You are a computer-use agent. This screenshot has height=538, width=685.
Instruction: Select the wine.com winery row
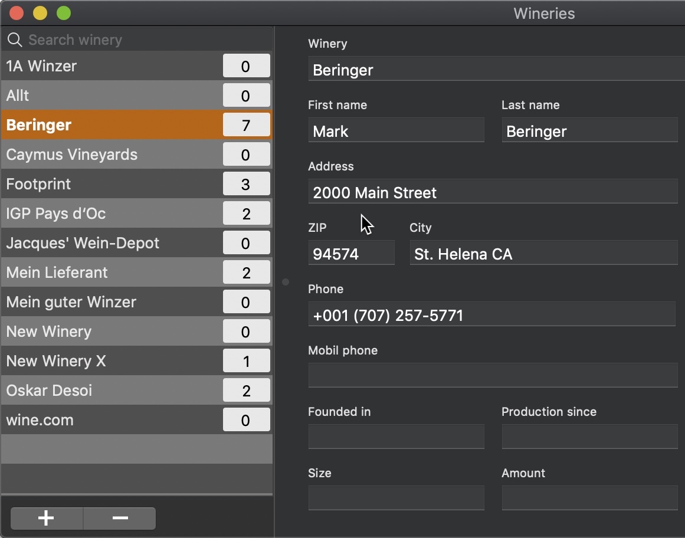point(137,419)
